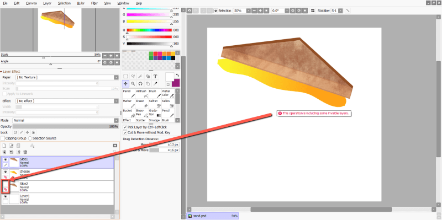The width and height of the screenshot is (442, 220).
Task: Reset zoom with toolbar square button
Action: coord(266,10)
